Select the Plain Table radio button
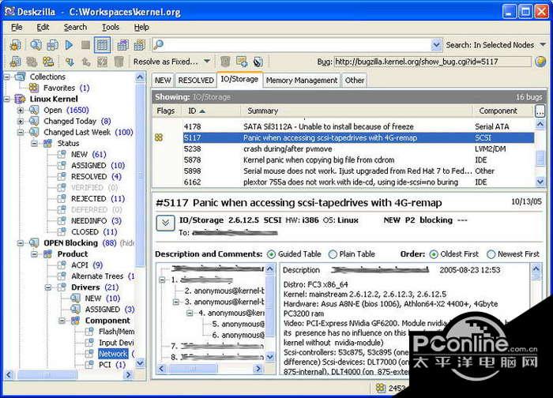 coord(333,254)
